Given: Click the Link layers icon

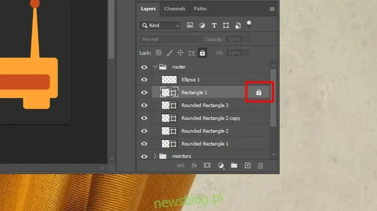Looking at the screenshot, I should 181,165.
